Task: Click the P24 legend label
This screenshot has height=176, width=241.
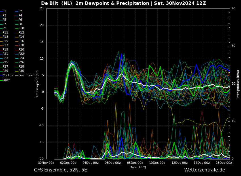Action: (20, 58)
